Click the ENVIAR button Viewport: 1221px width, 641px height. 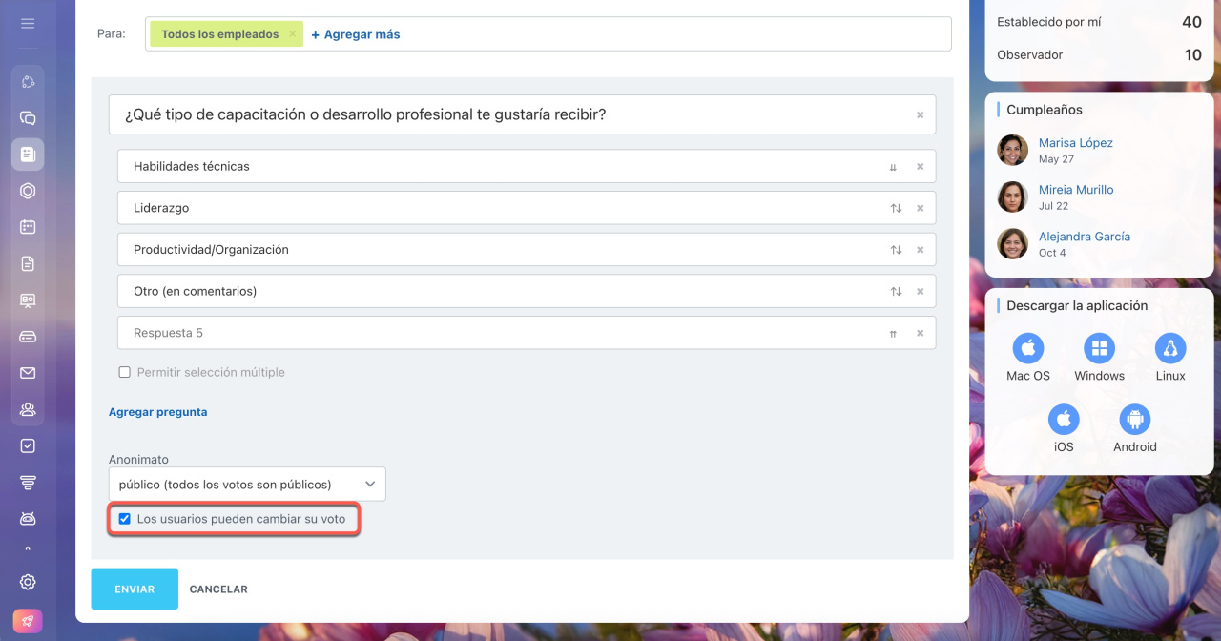135,589
